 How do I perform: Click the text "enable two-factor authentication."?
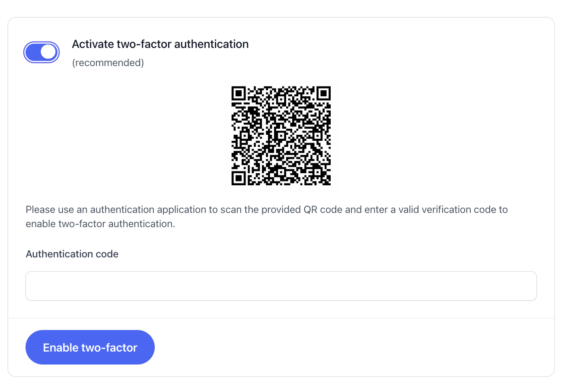(100, 224)
